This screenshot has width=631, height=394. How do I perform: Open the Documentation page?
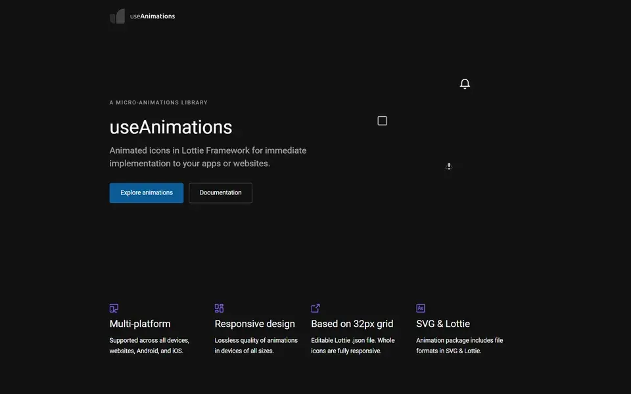(221, 193)
